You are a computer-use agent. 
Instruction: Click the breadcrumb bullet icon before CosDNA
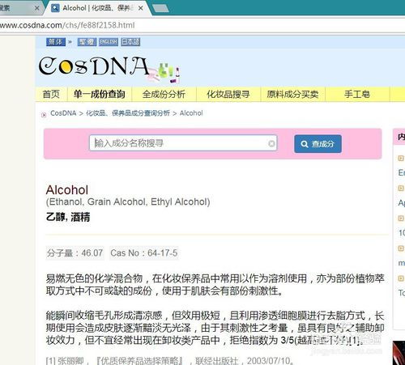click(44, 115)
